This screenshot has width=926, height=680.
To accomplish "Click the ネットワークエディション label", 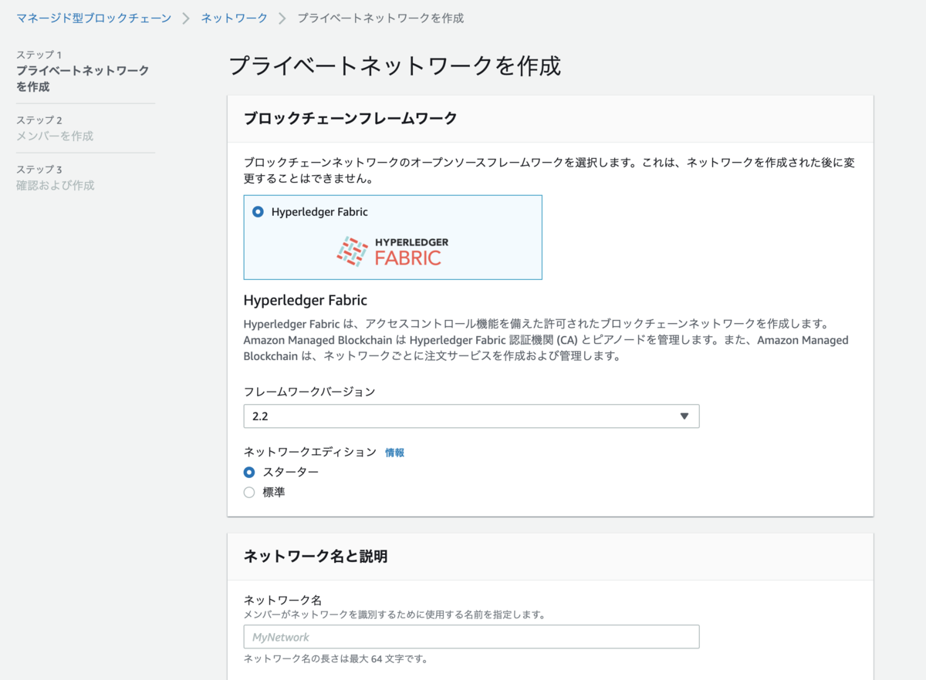I will [x=310, y=452].
